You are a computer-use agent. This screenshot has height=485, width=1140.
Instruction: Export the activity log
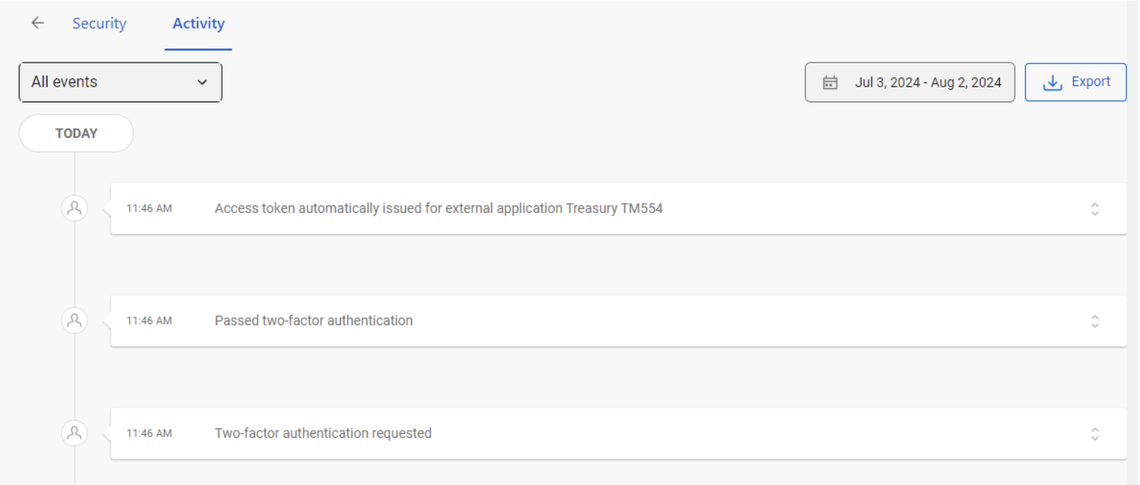[1075, 82]
